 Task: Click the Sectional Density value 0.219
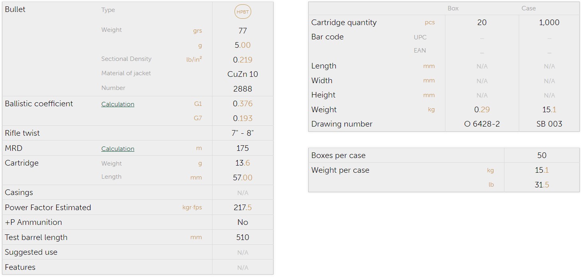click(242, 60)
